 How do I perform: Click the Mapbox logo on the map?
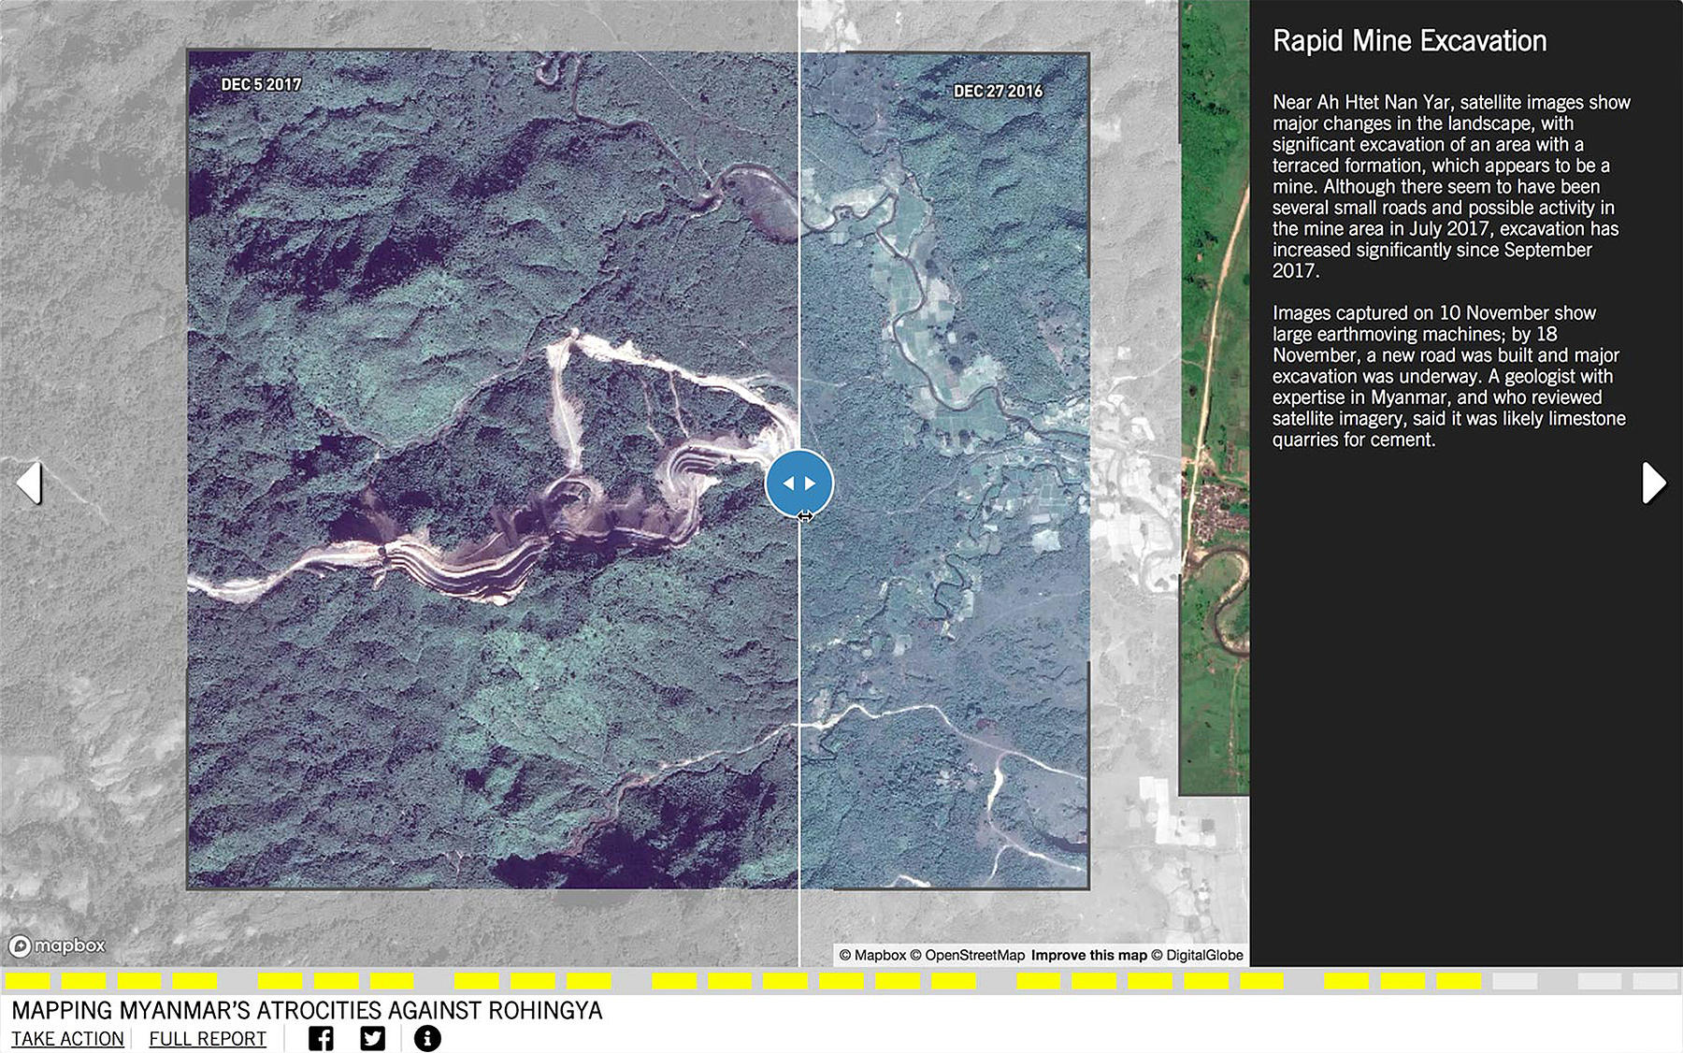point(58,945)
